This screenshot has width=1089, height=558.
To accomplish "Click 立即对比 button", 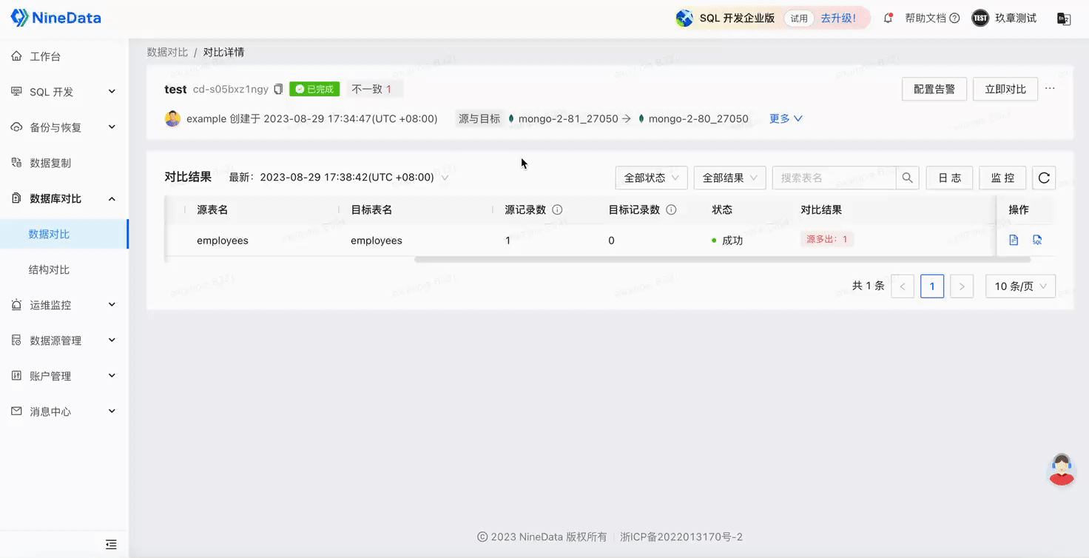I will (x=1005, y=89).
